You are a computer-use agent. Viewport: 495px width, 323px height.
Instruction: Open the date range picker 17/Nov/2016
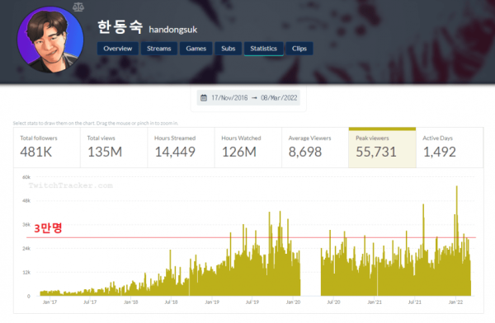click(248, 98)
